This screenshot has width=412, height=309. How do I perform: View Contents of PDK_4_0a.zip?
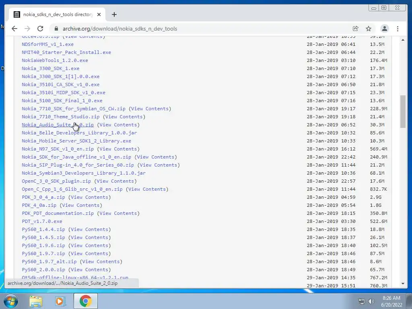point(80,205)
